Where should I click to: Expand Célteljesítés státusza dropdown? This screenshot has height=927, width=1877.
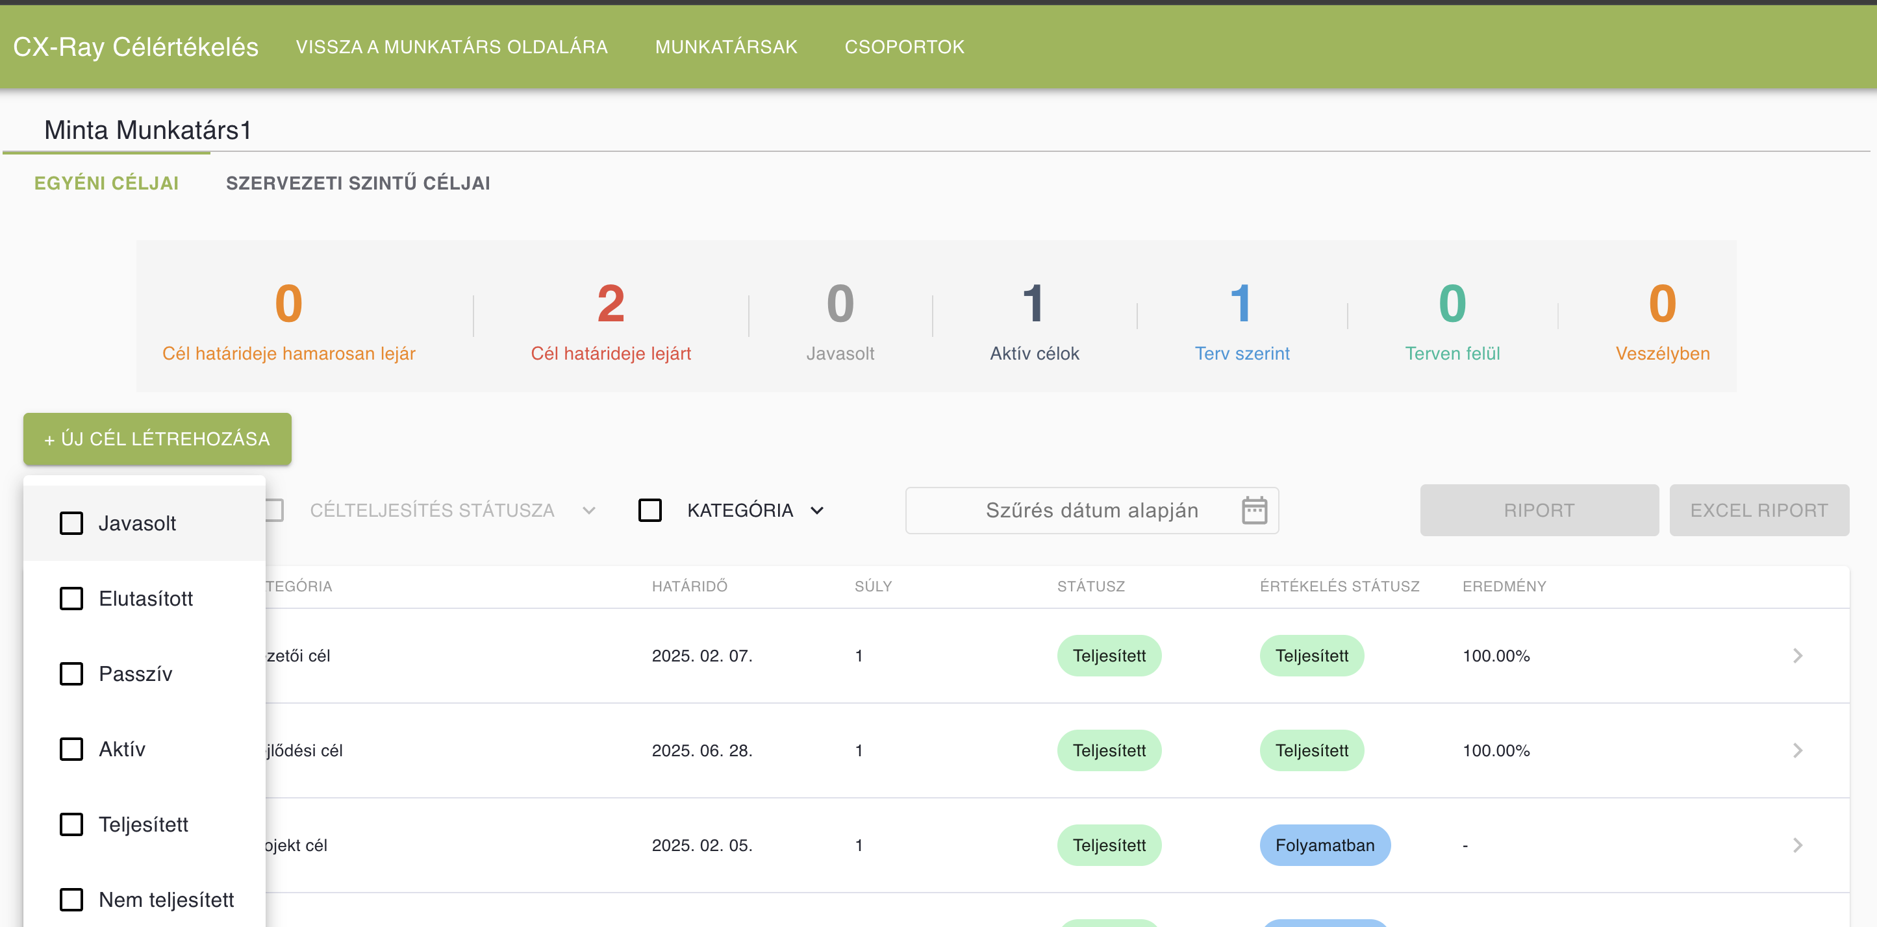coord(588,510)
